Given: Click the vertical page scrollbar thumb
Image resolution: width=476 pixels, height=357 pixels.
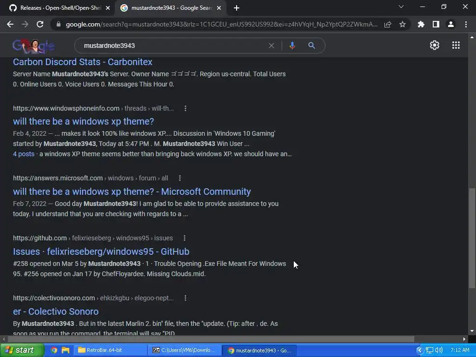Looking at the screenshot, I should tap(472, 238).
